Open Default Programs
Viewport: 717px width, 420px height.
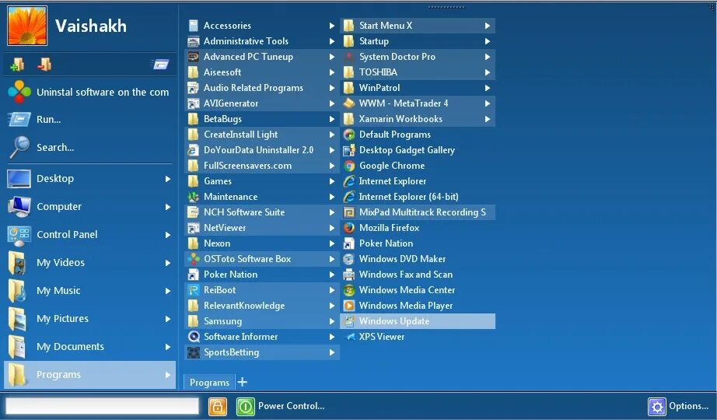tap(417, 135)
